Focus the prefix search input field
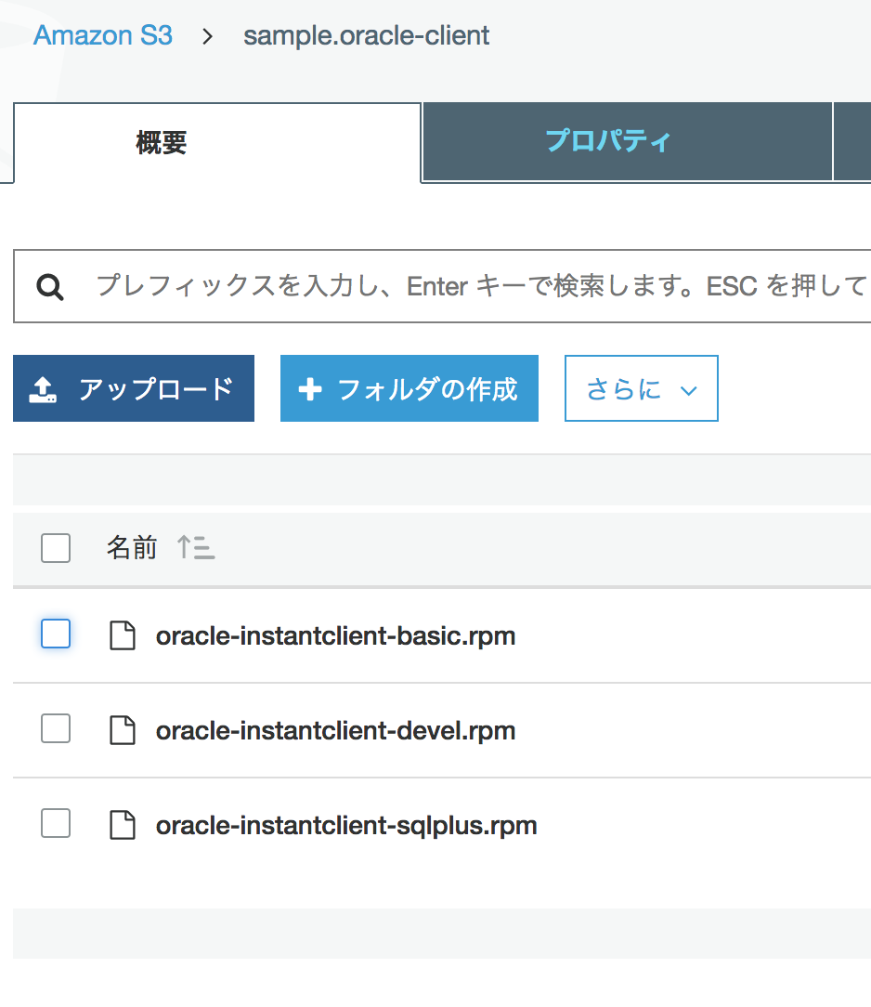This screenshot has height=1007, width=871. tap(442, 286)
